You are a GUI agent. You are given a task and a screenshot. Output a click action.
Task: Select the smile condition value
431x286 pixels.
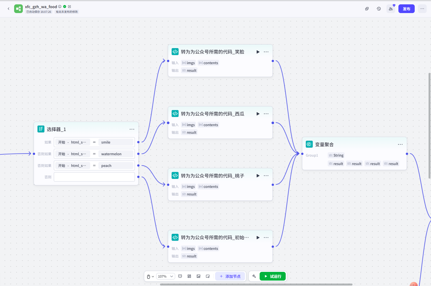pos(116,142)
